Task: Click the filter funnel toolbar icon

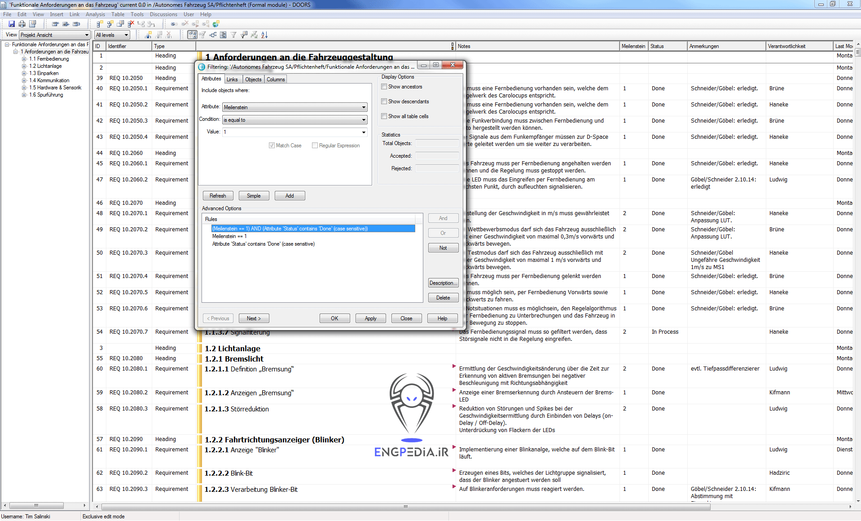Action: pos(233,35)
